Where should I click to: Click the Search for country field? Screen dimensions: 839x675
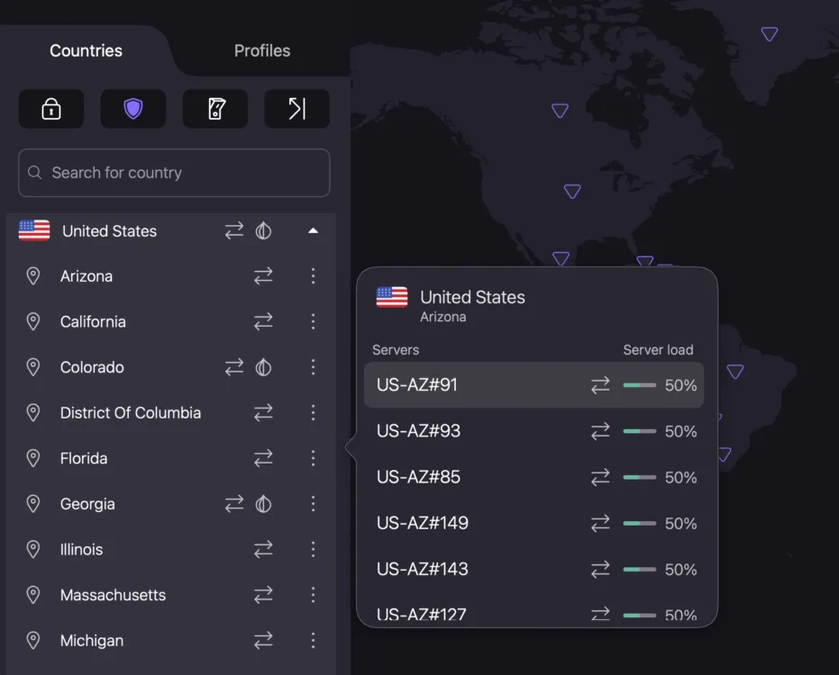174,173
